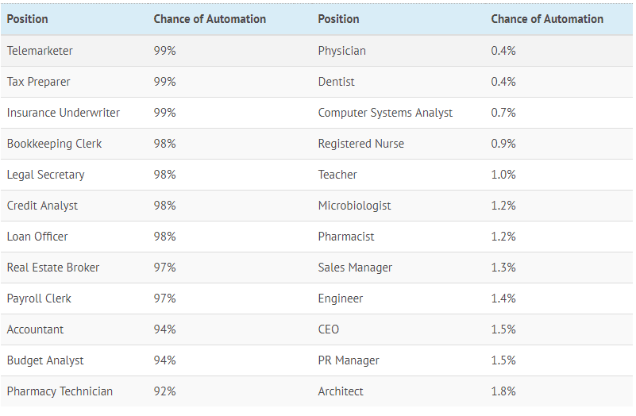Select the Legal Secretary cell
The image size is (636, 416).
(46, 175)
